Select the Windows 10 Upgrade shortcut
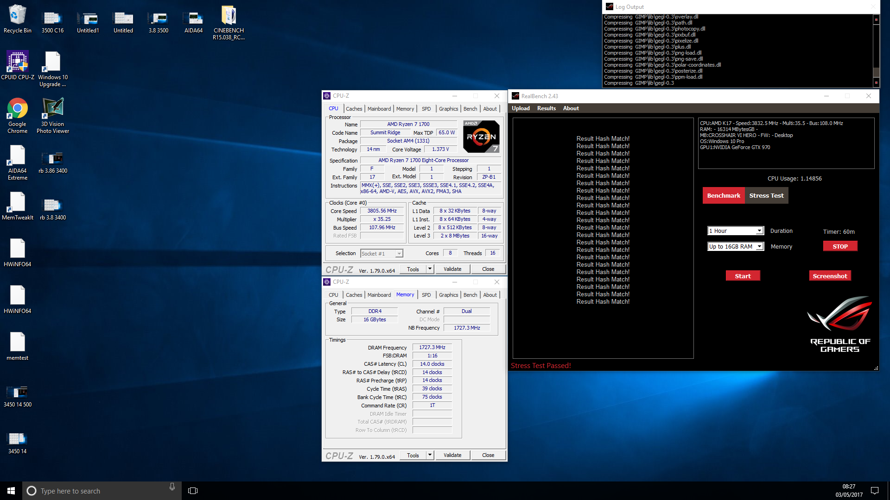890x500 pixels. pos(53,69)
